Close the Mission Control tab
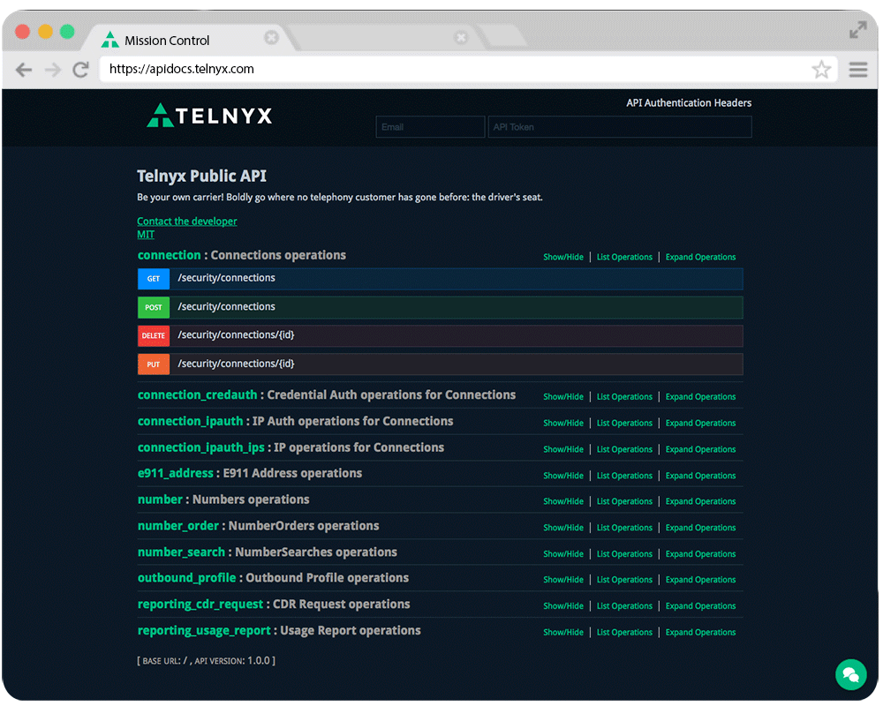The image size is (883, 706). (271, 38)
